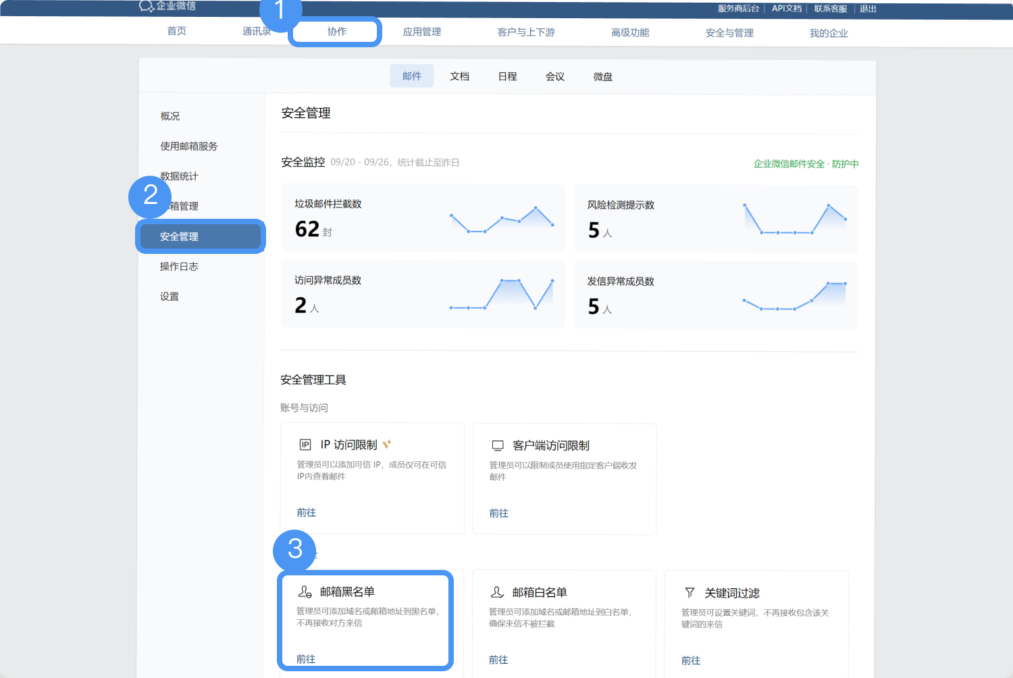Click the 62 封 spam count value
The width and height of the screenshot is (1013, 678).
313,229
